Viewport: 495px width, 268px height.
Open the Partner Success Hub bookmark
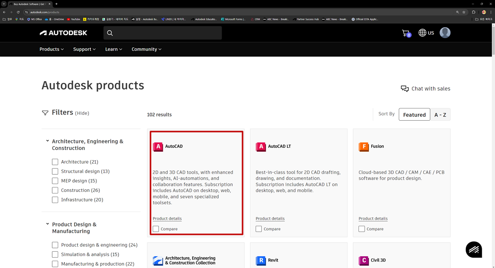[x=305, y=19]
